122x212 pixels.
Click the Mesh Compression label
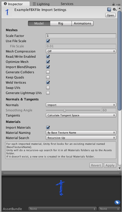(20, 51)
